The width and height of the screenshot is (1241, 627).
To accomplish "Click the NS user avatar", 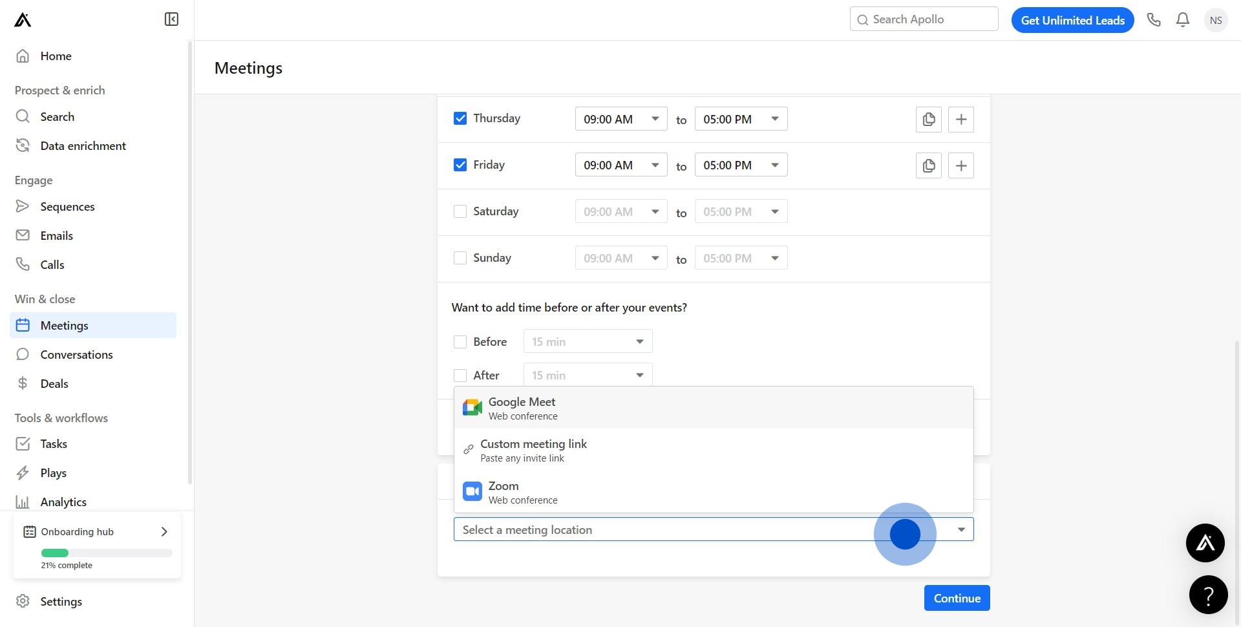I will point(1216,20).
